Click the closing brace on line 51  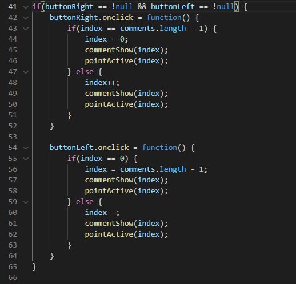click(x=69, y=115)
